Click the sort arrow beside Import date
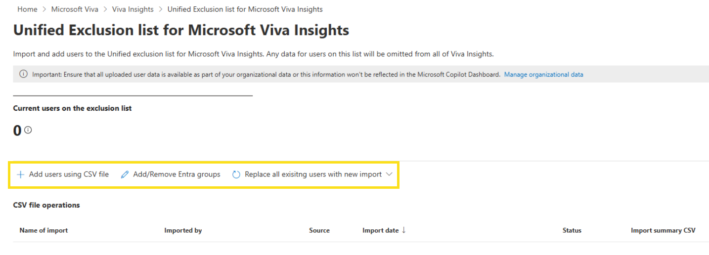Screen dimensions: 709x255 (x=403, y=230)
